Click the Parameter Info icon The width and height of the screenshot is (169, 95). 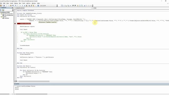point(68,6)
